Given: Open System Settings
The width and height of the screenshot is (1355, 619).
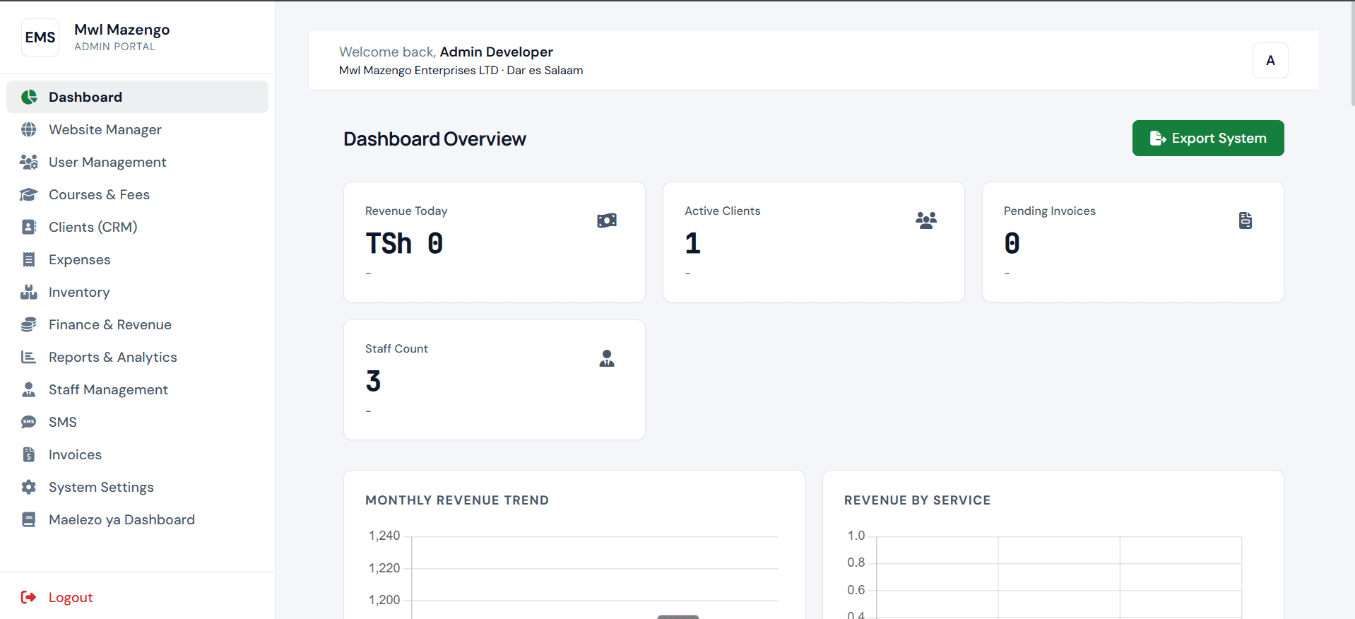Looking at the screenshot, I should (x=137, y=487).
